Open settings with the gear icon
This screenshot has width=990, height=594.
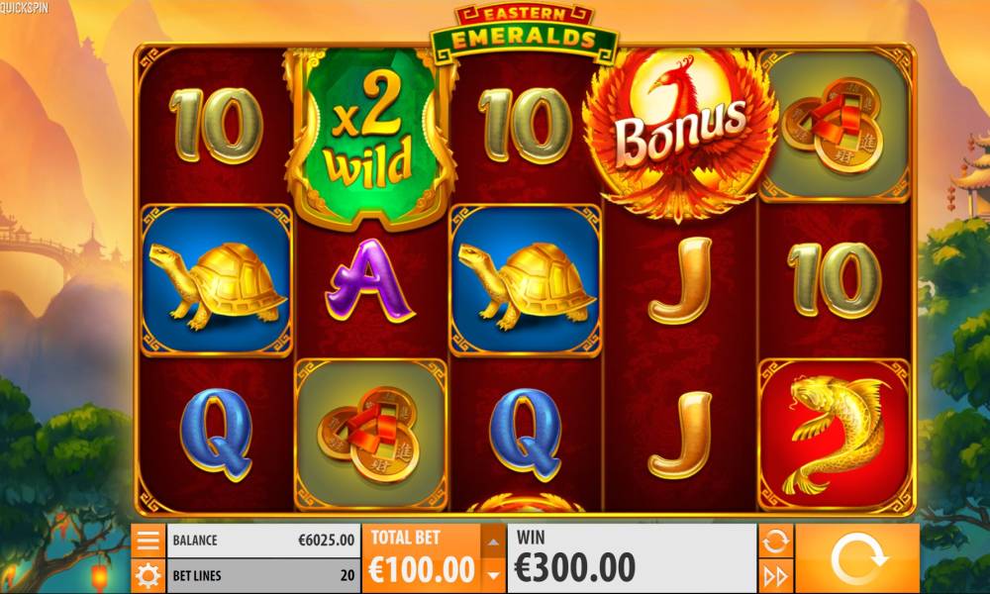tap(148, 576)
